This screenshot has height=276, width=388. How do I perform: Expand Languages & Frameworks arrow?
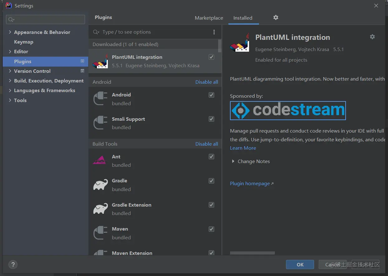tap(10, 90)
